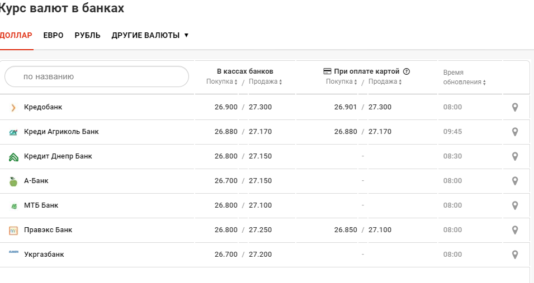
Task: Select the Доллар tab
Action: [16, 35]
